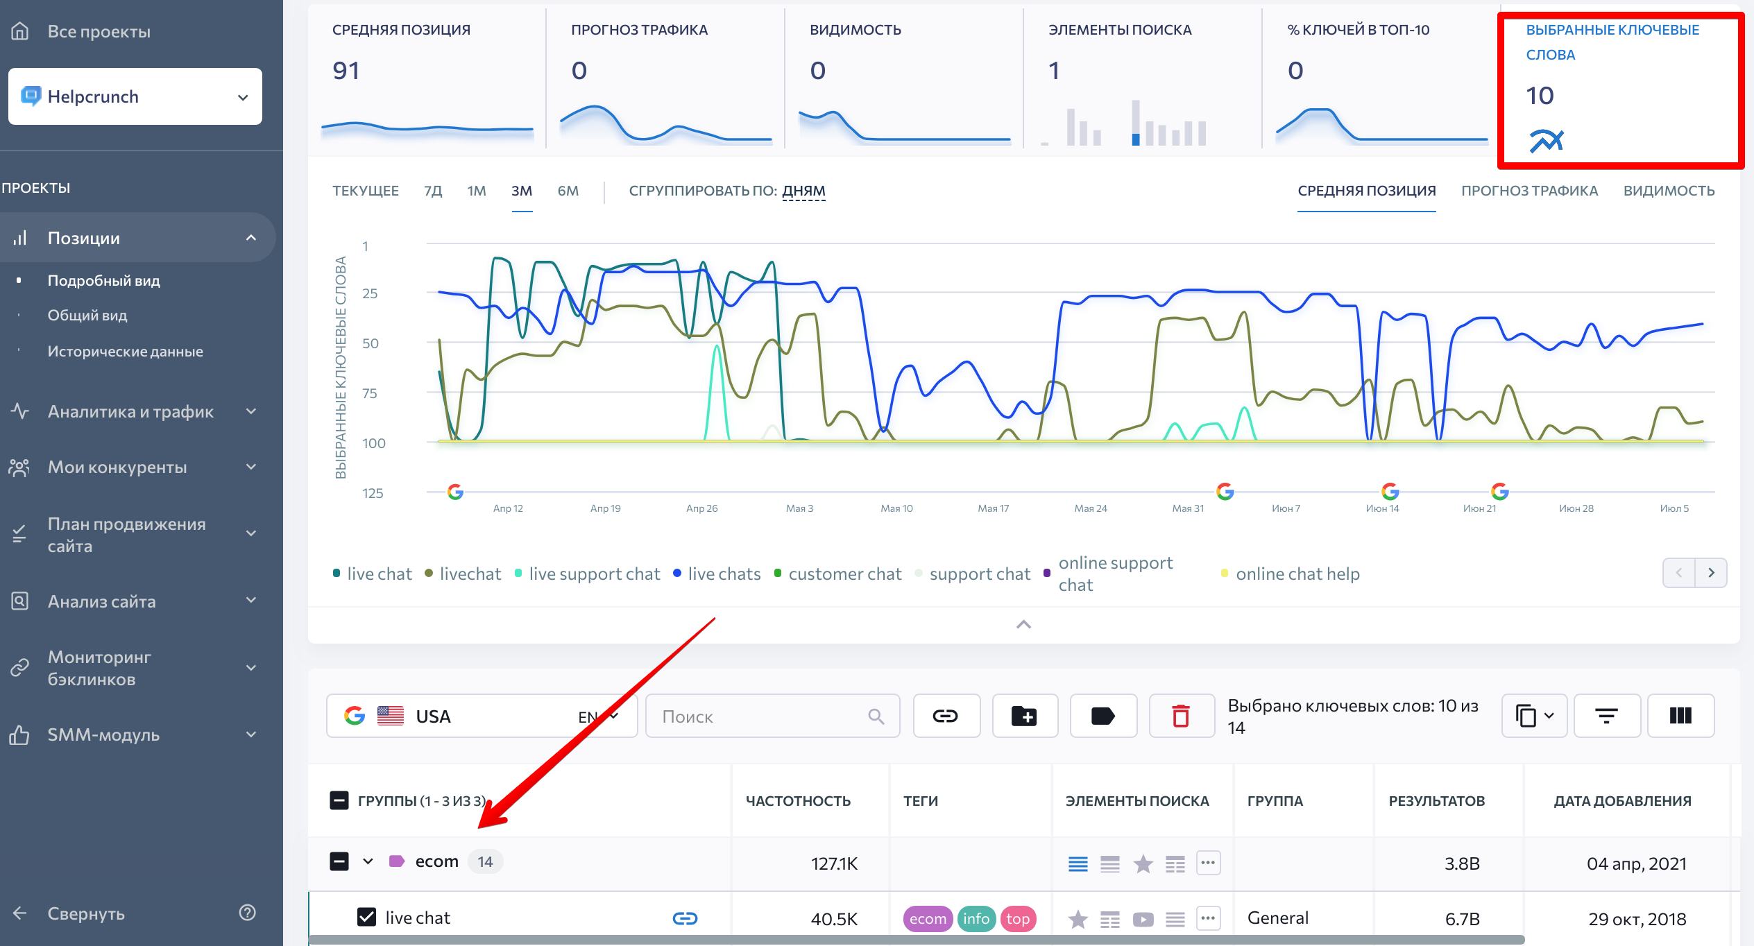Screen dimensions: 1754x946
Task: Uncheck the live chat keyword checkbox
Action: click(x=366, y=917)
